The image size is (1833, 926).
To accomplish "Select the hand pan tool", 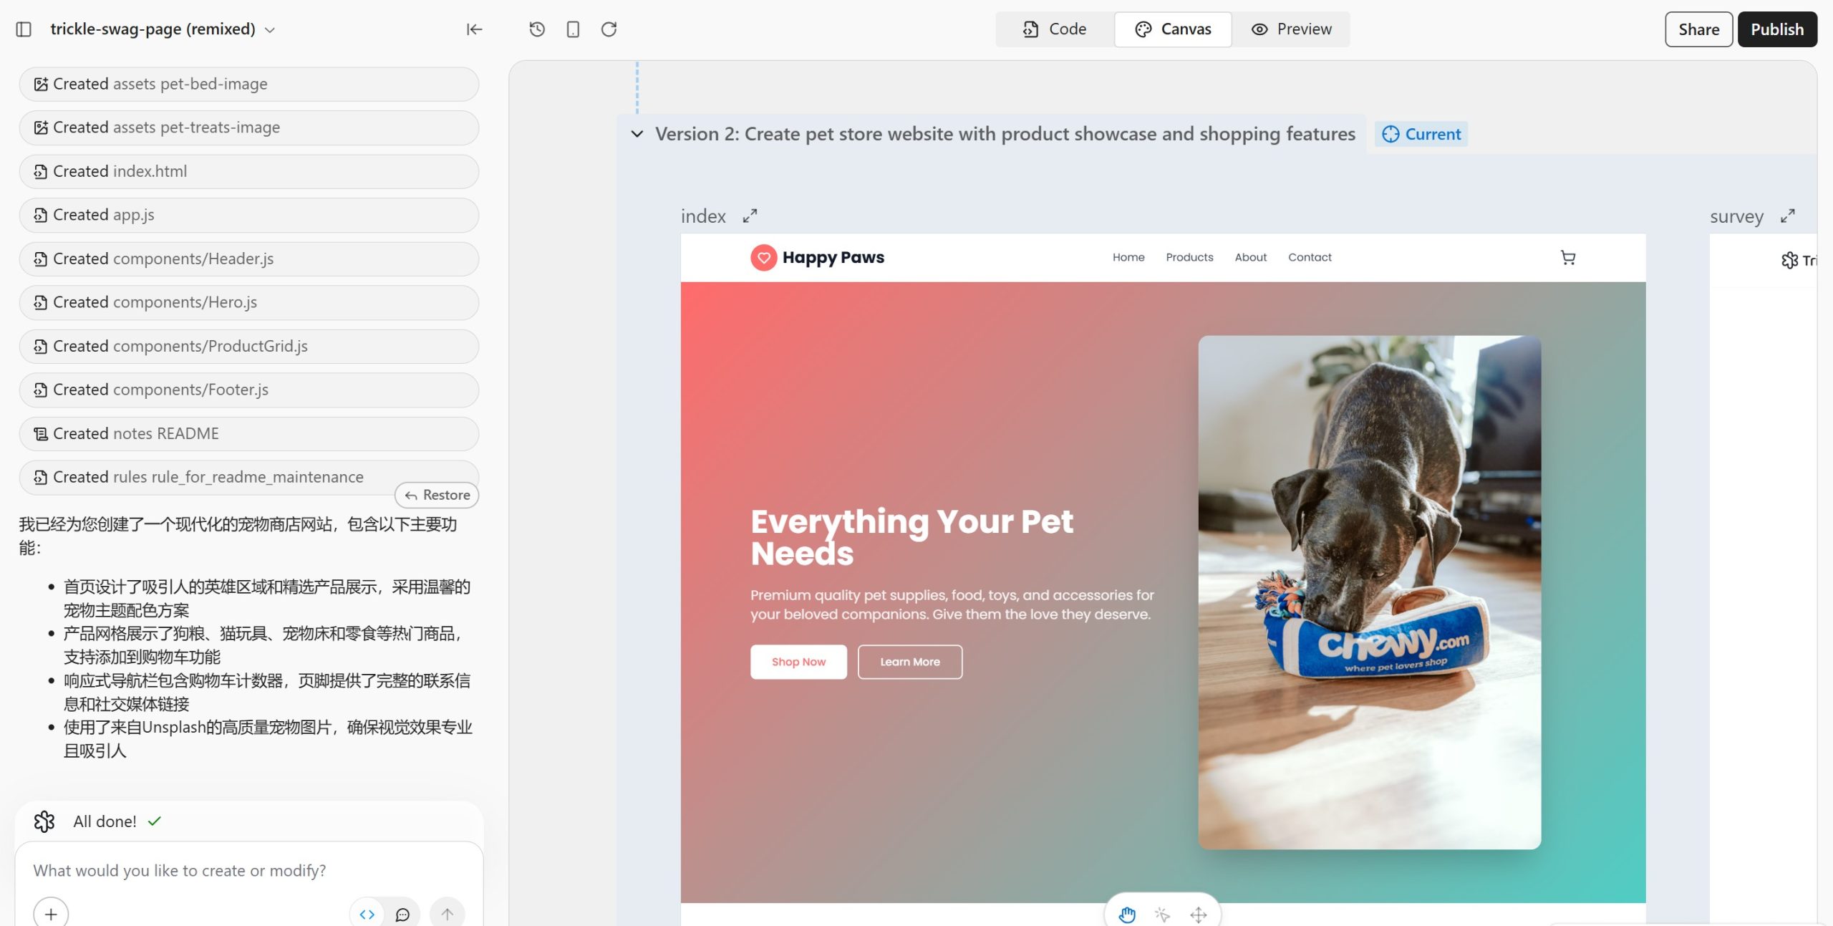I will 1127,915.
